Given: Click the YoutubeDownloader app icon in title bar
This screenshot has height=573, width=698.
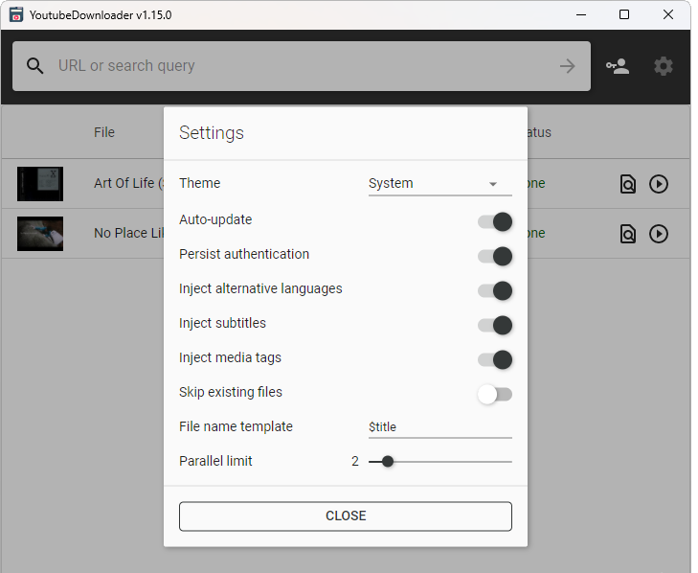Looking at the screenshot, I should pyautogui.click(x=16, y=14).
